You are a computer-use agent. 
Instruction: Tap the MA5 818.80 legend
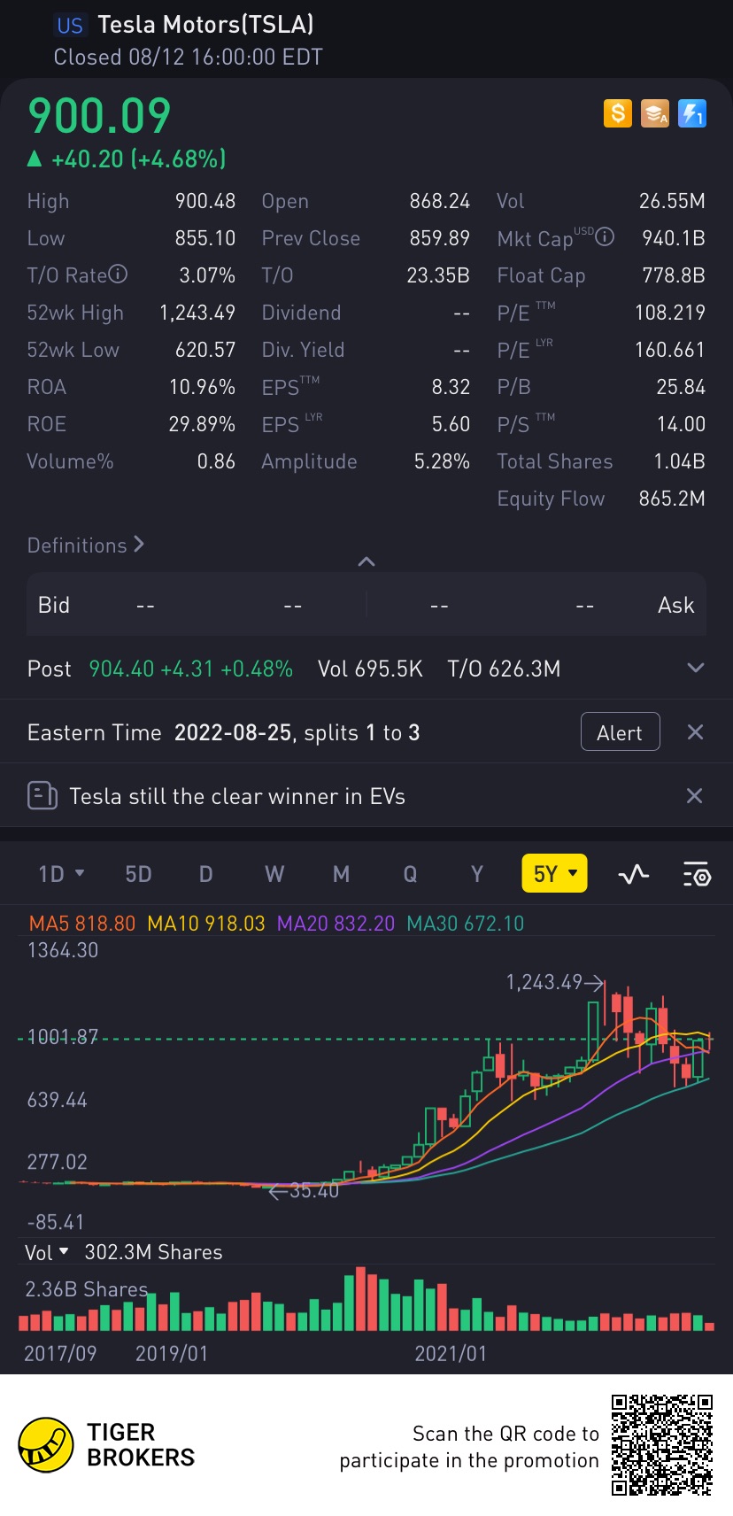(x=82, y=924)
